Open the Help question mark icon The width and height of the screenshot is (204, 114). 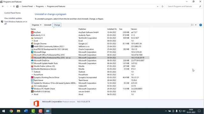[200, 25]
